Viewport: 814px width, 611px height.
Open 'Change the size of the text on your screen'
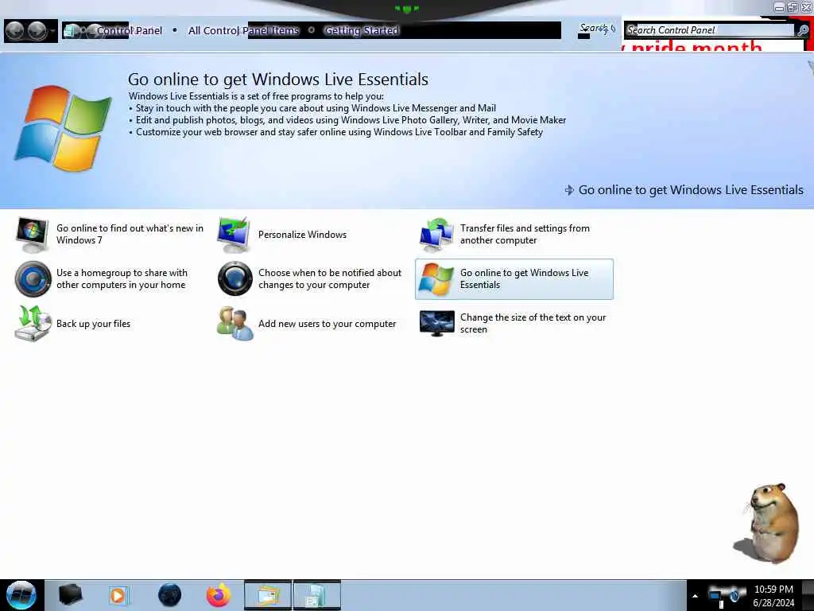click(x=533, y=323)
